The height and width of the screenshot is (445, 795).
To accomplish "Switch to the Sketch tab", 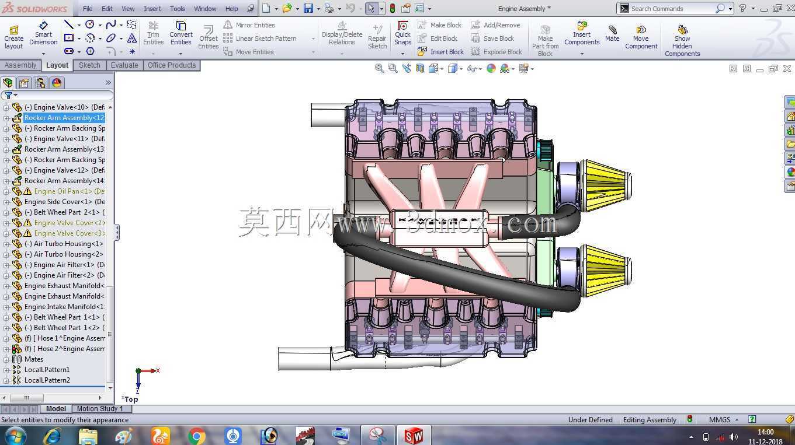I will tap(89, 65).
